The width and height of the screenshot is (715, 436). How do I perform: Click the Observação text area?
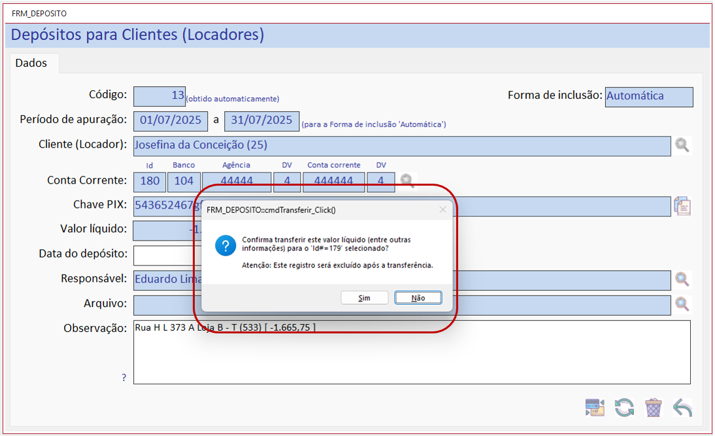pyautogui.click(x=412, y=352)
